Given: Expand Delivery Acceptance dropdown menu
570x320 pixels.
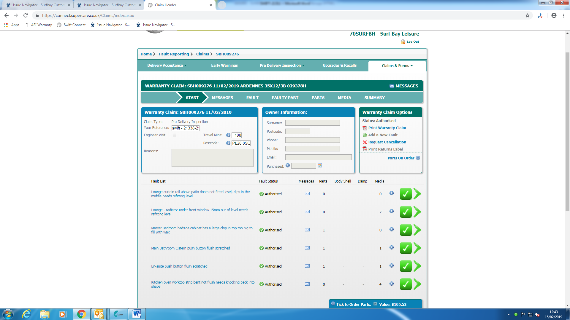Looking at the screenshot, I should (x=167, y=65).
